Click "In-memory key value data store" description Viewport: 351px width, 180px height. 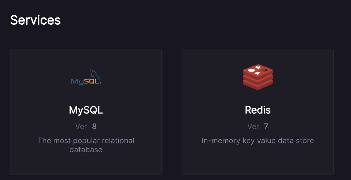[258, 141]
